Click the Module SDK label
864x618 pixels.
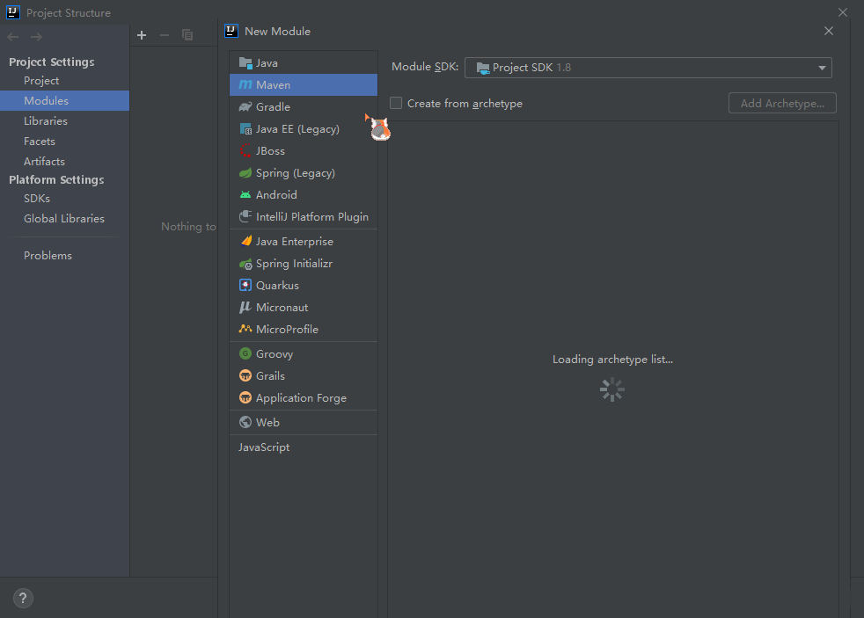click(x=425, y=67)
